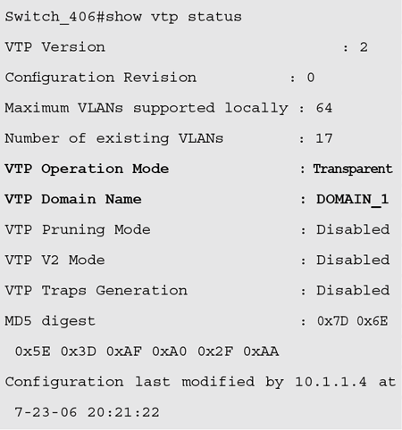
Task: Click the bold Transparent operation mode value
Action: click(x=353, y=170)
